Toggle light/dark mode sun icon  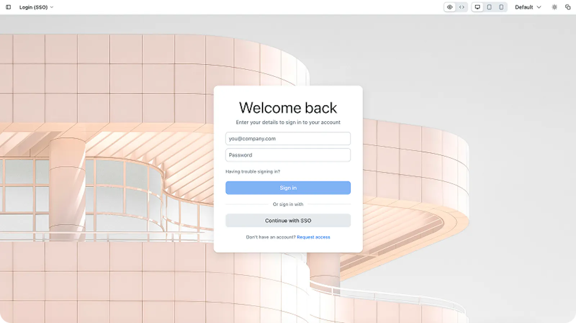(x=554, y=7)
